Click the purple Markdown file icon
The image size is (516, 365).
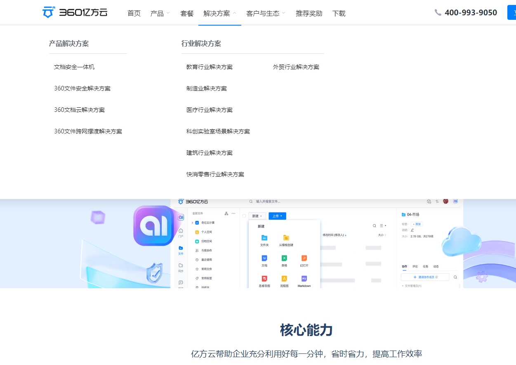304,279
